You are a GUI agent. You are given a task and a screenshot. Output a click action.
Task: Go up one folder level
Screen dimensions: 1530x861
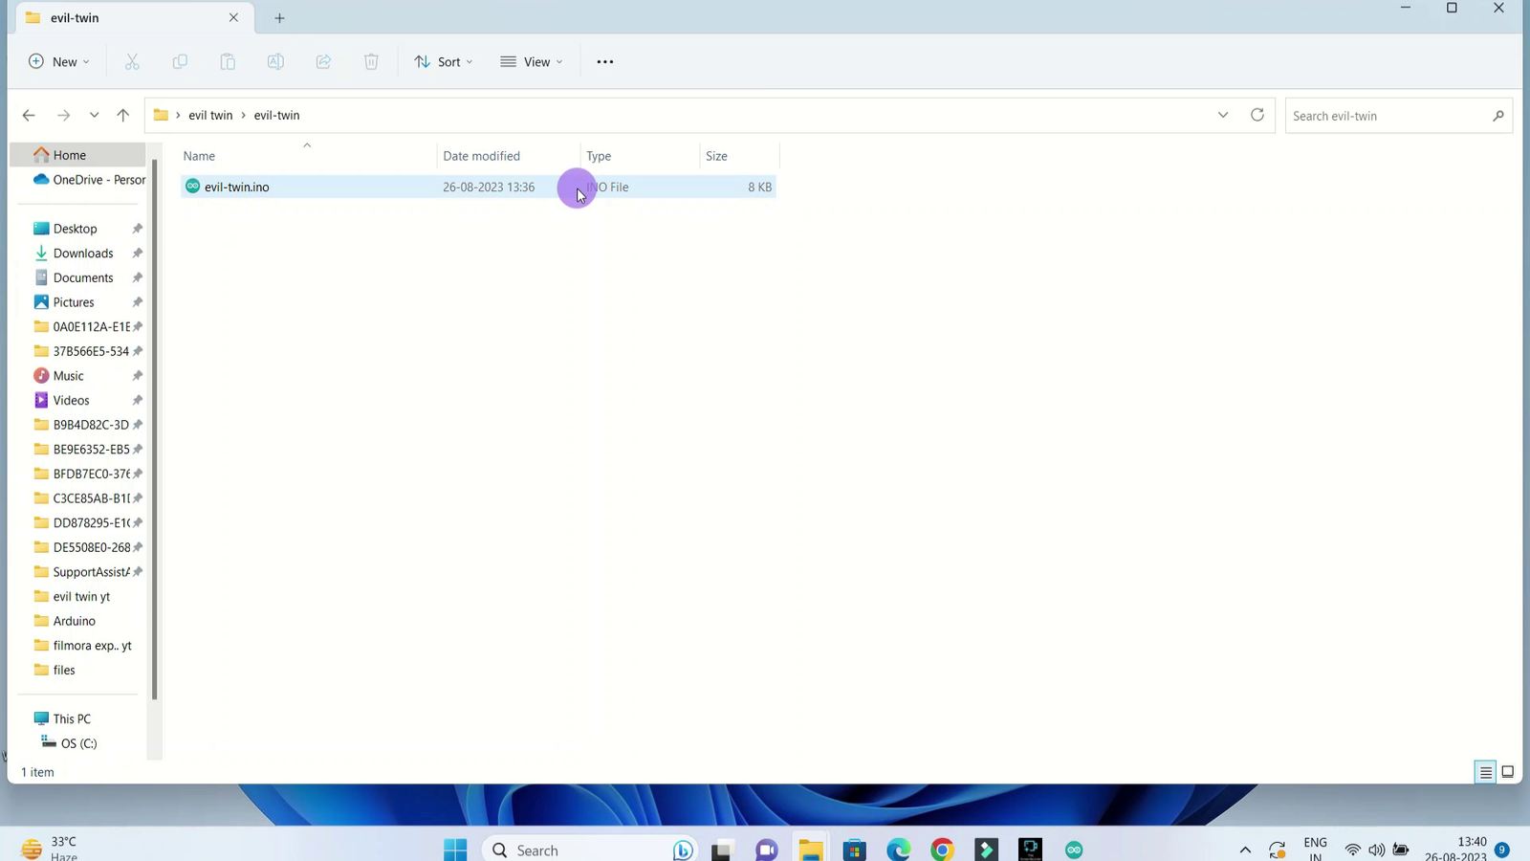coord(122,116)
